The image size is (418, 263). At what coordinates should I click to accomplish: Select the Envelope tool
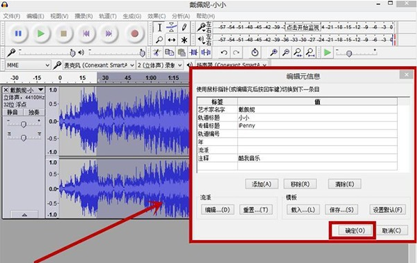(x=171, y=27)
